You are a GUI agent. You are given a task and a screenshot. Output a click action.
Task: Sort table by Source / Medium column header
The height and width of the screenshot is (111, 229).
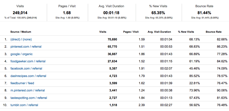(21, 32)
